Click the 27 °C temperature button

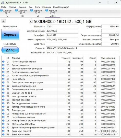(10, 50)
